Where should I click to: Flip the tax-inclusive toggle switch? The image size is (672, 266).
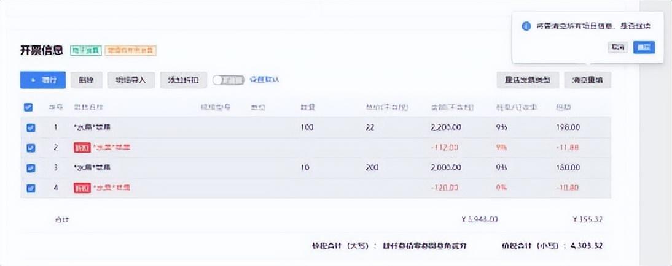(228, 80)
